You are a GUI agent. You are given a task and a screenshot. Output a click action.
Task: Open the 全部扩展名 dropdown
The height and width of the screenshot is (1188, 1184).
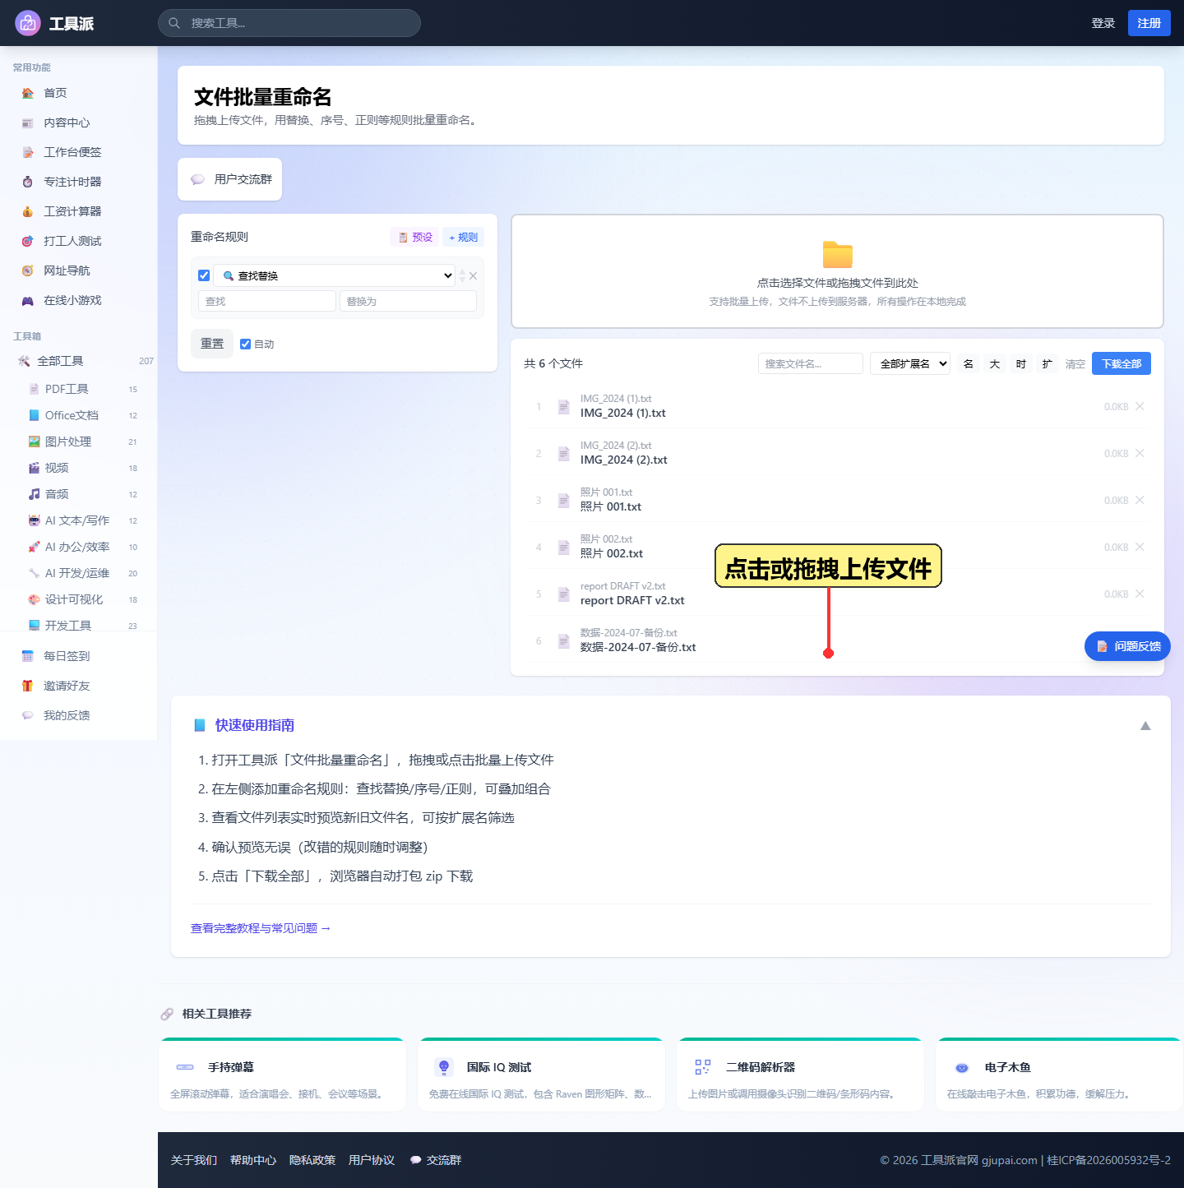(x=910, y=363)
